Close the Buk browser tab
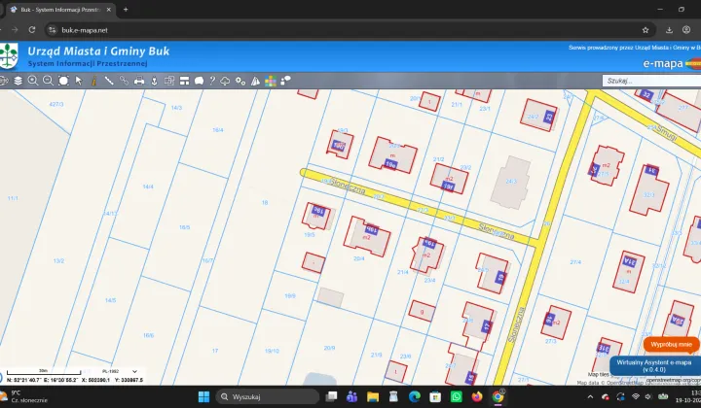This screenshot has width=701, height=408. [109, 10]
